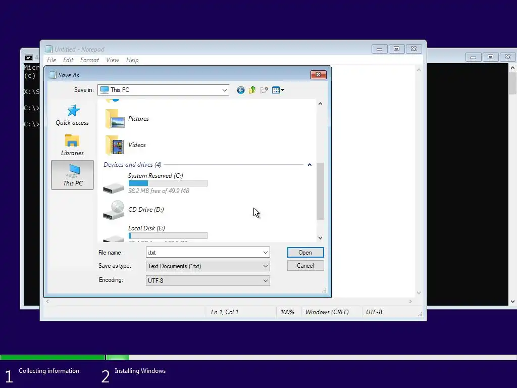Screen dimensions: 517x388
Task: Select the 'Local Disk (E:)' label
Action: 146,228
